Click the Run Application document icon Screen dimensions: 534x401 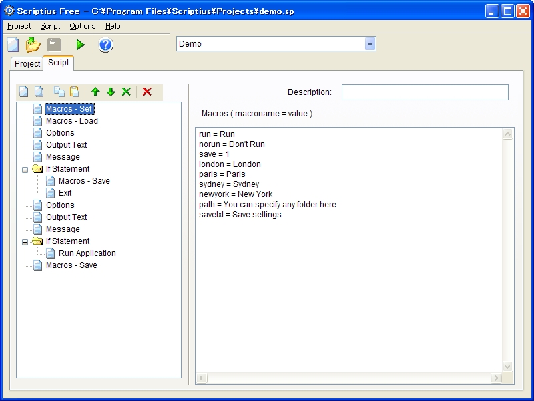(x=51, y=253)
